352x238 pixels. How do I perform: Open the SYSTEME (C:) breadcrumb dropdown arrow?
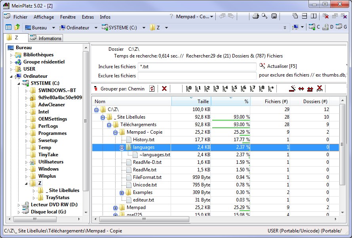(144, 28)
